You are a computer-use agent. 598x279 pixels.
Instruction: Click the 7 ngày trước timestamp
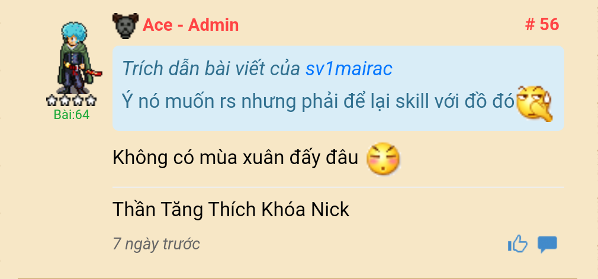[156, 244]
